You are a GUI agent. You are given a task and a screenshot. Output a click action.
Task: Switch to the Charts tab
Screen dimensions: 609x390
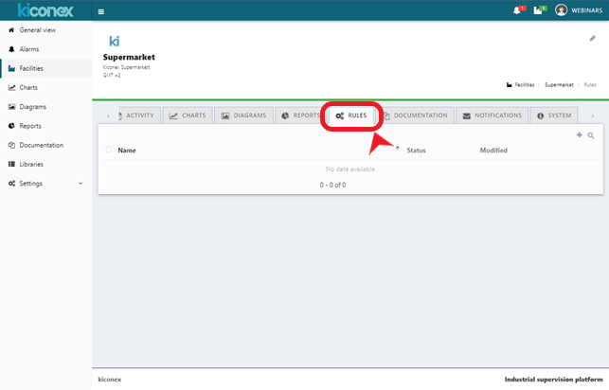[188, 115]
